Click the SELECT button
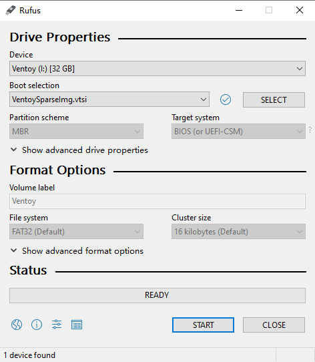Viewport: 315px width, 362px height. coord(274,100)
